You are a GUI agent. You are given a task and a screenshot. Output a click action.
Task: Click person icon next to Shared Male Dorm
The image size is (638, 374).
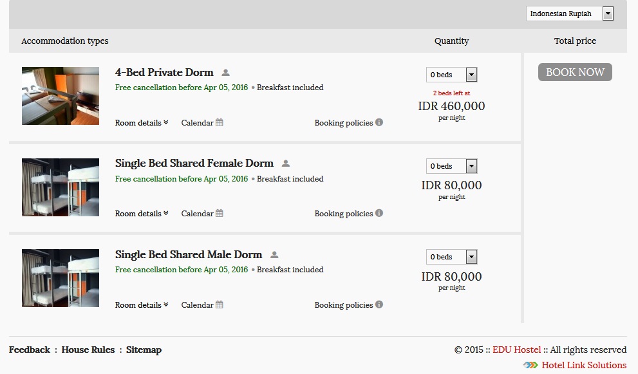[274, 255]
